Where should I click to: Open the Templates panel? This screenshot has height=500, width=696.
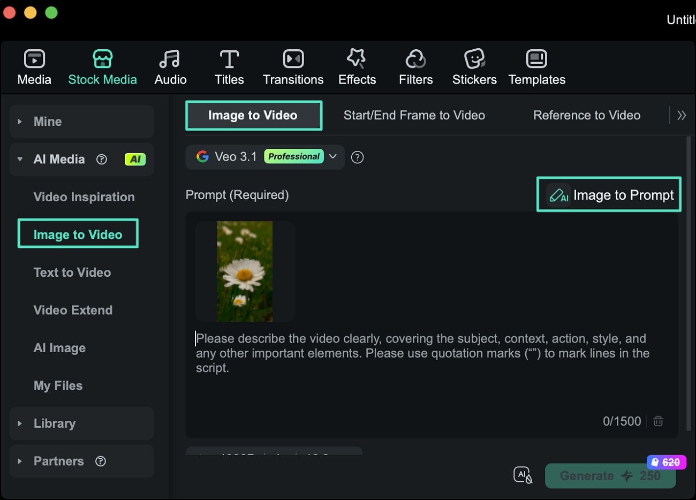coord(536,67)
